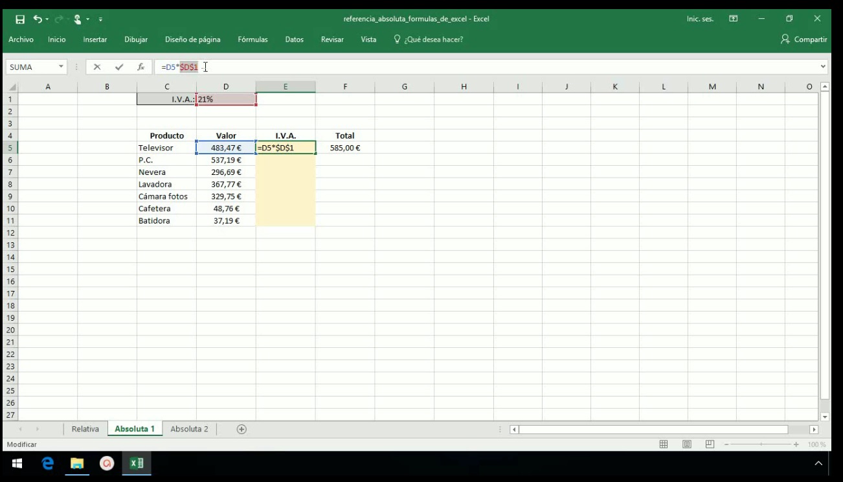843x482 pixels.
Task: Switch to the Absoluta 2 sheet tab
Action: [x=190, y=429]
